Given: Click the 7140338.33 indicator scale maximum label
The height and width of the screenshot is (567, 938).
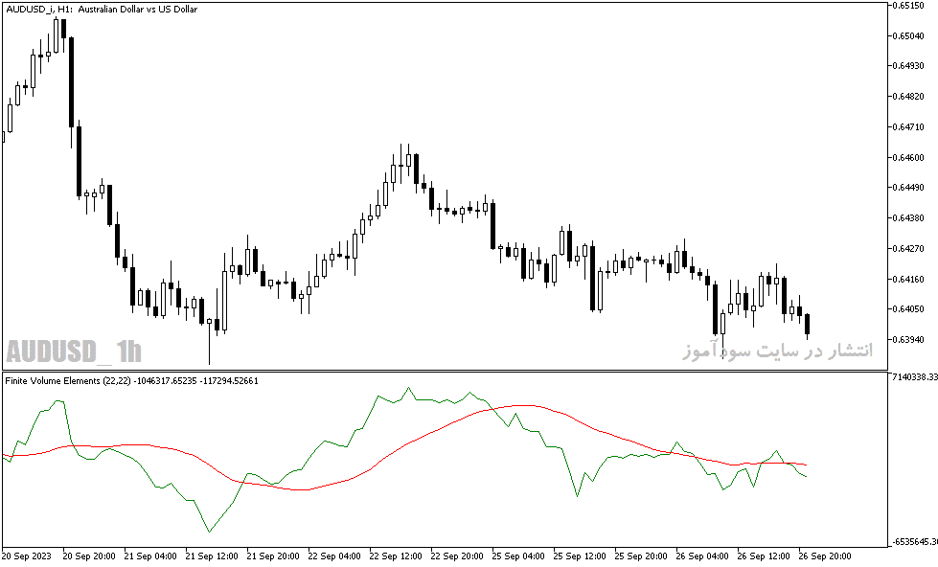Looking at the screenshot, I should (x=914, y=376).
